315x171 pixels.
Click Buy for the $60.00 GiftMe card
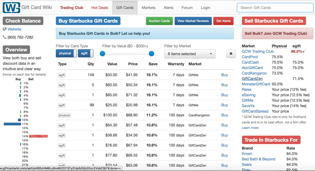[x=225, y=85]
